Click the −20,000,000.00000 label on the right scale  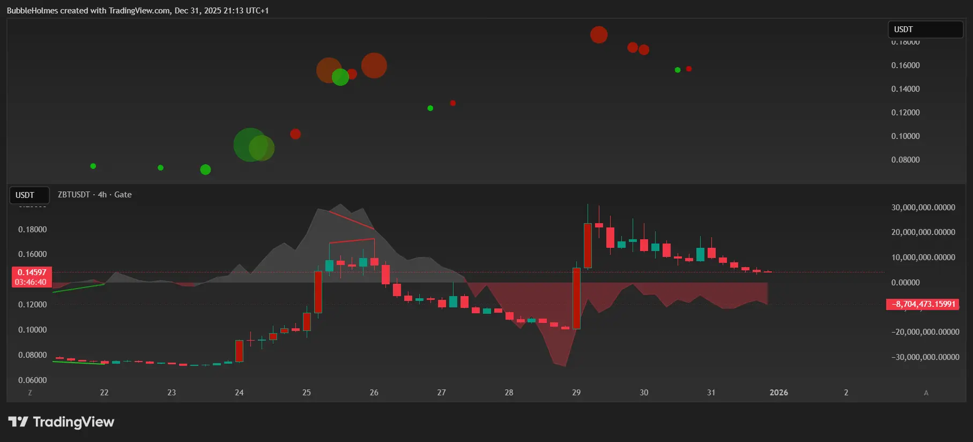pyautogui.click(x=925, y=332)
